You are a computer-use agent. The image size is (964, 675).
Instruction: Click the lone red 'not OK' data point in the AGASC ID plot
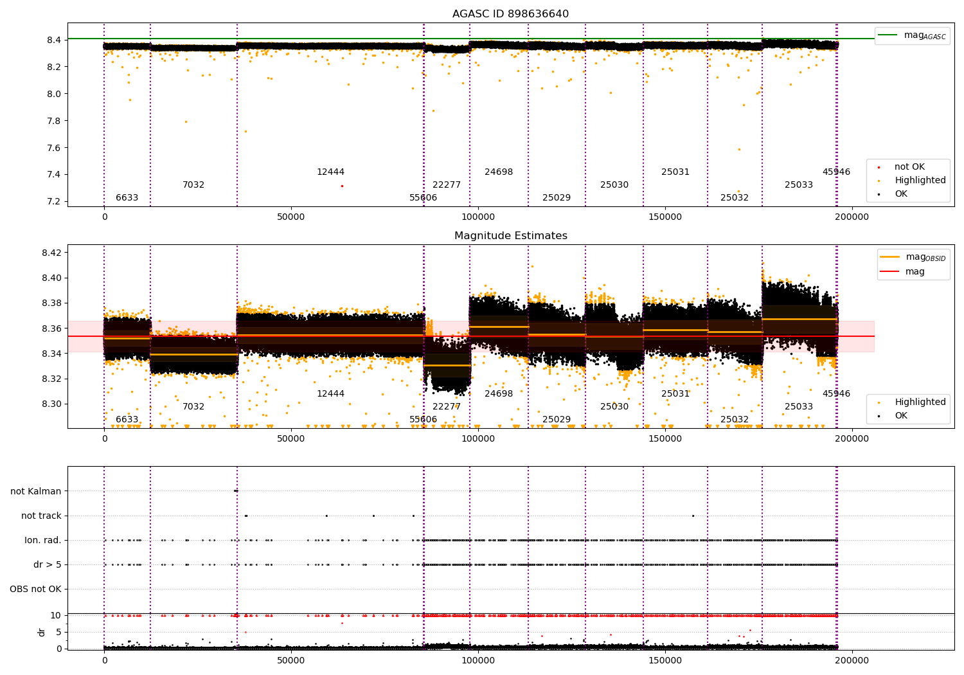[342, 186]
